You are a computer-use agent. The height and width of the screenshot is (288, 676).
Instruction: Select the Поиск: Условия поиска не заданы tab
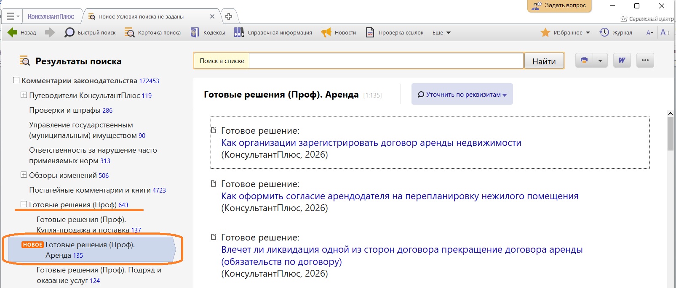pyautogui.click(x=141, y=16)
